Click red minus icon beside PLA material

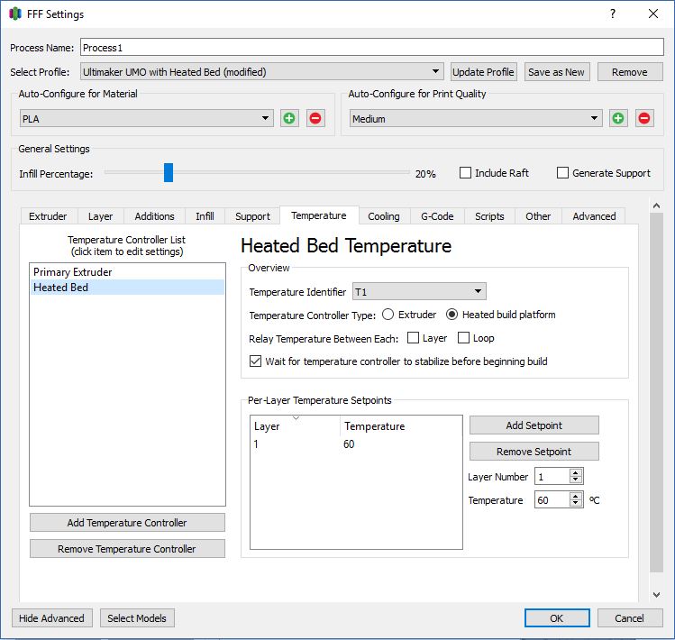315,118
